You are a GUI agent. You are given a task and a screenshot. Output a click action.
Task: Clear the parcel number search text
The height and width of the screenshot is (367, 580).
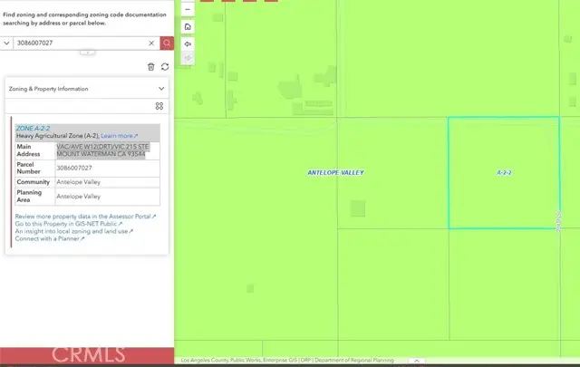[x=151, y=43]
